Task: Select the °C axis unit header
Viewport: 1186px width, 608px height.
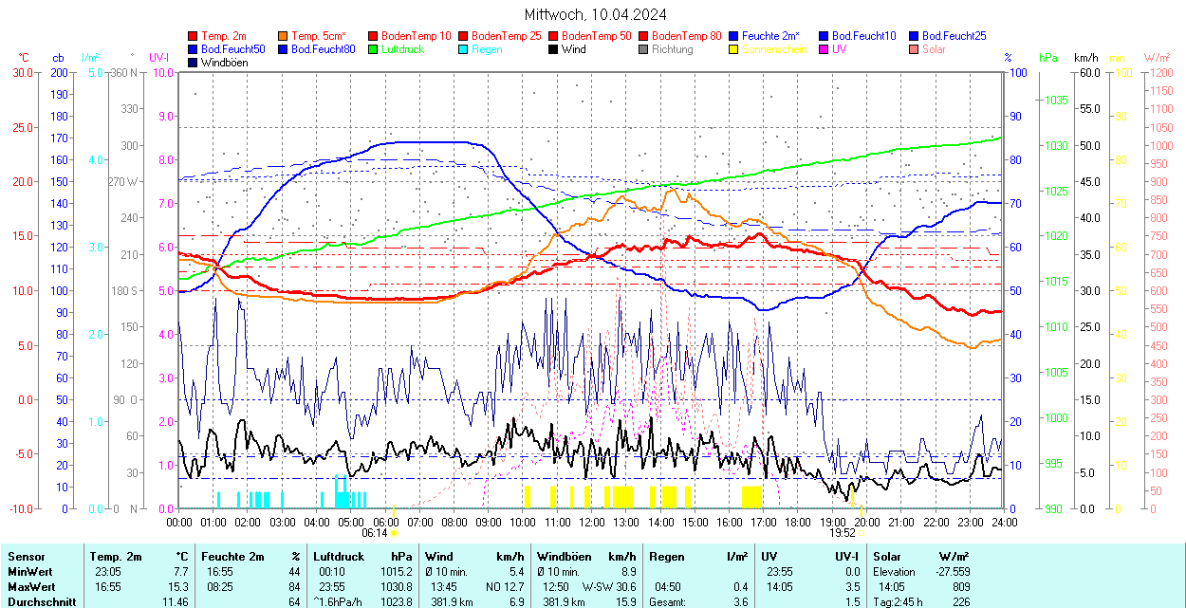Action: pyautogui.click(x=24, y=58)
